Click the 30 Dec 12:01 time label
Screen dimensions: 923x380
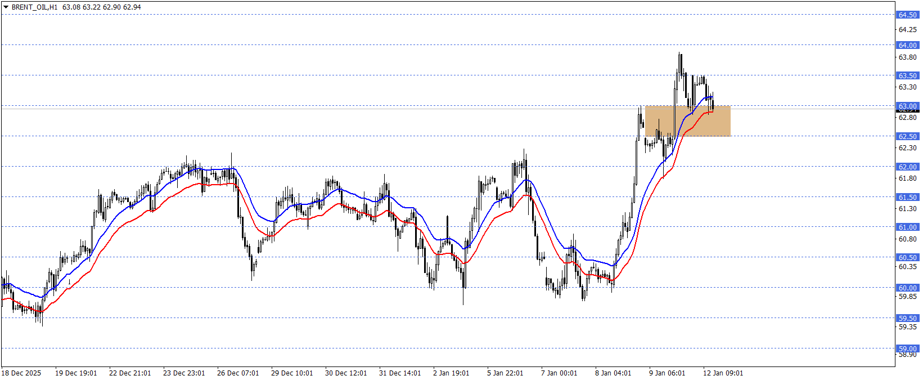tap(346, 373)
